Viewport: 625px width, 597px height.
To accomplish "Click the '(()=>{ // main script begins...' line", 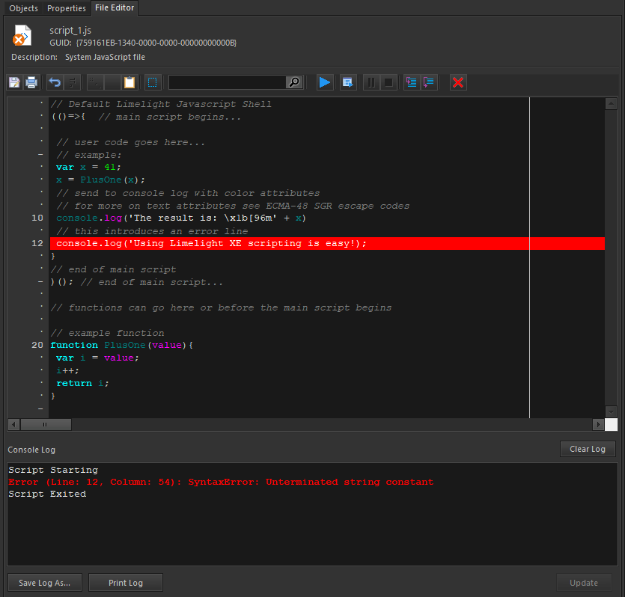I will point(146,117).
